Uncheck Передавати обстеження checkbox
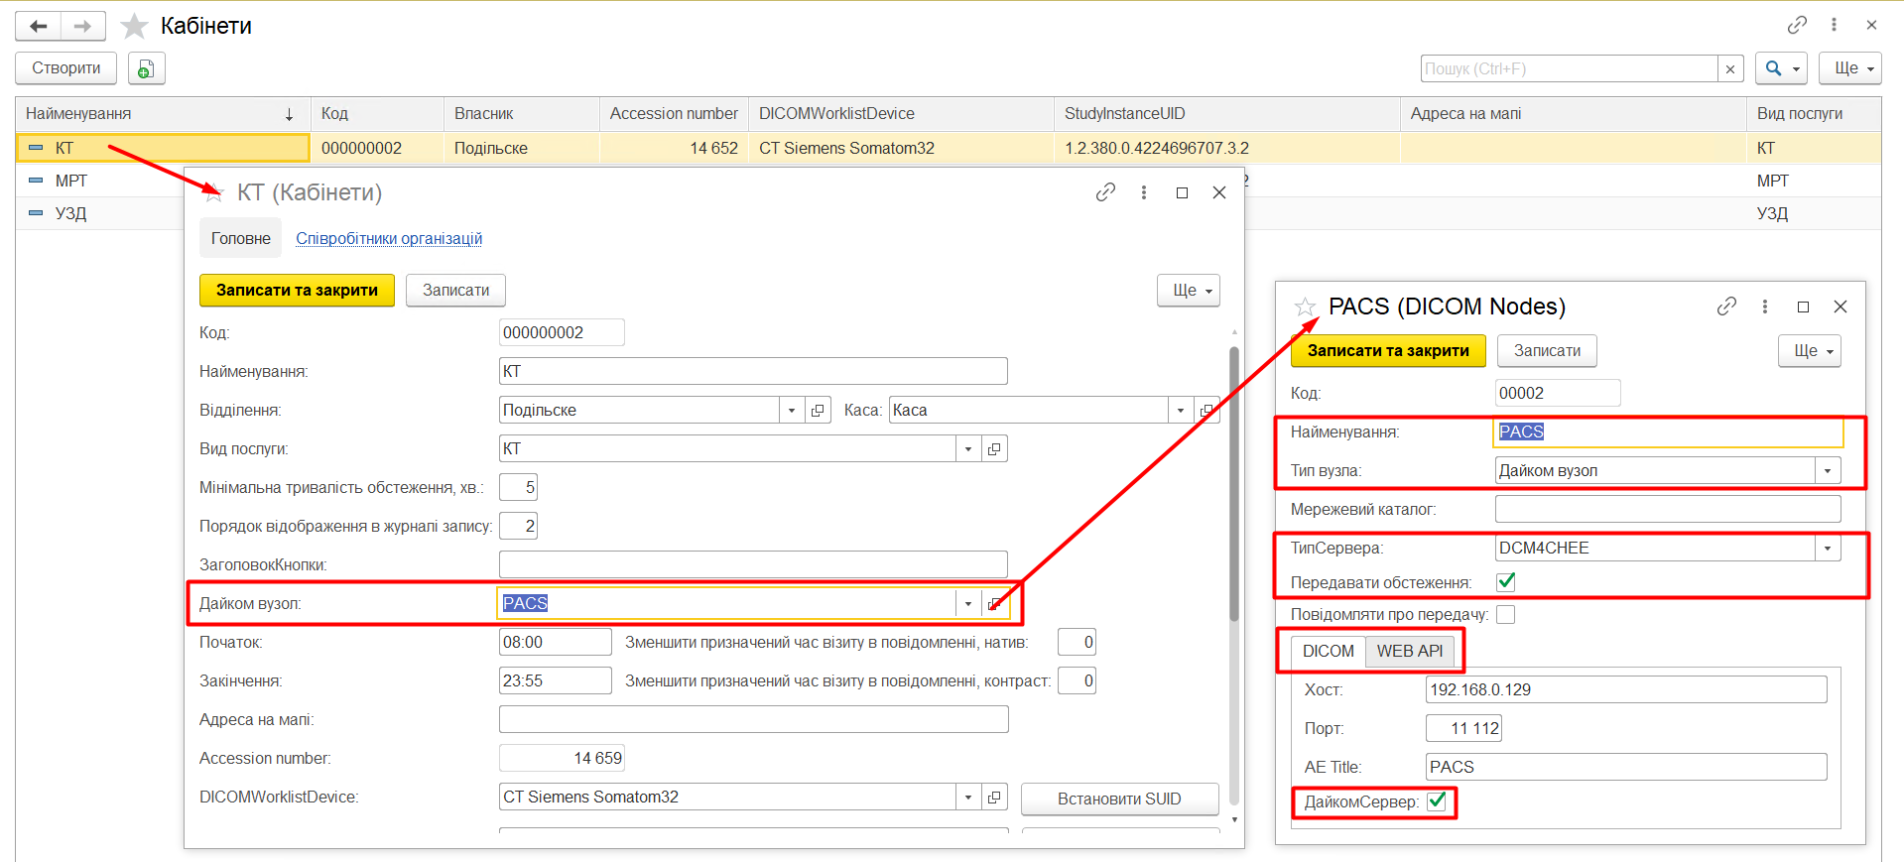 point(1505,582)
